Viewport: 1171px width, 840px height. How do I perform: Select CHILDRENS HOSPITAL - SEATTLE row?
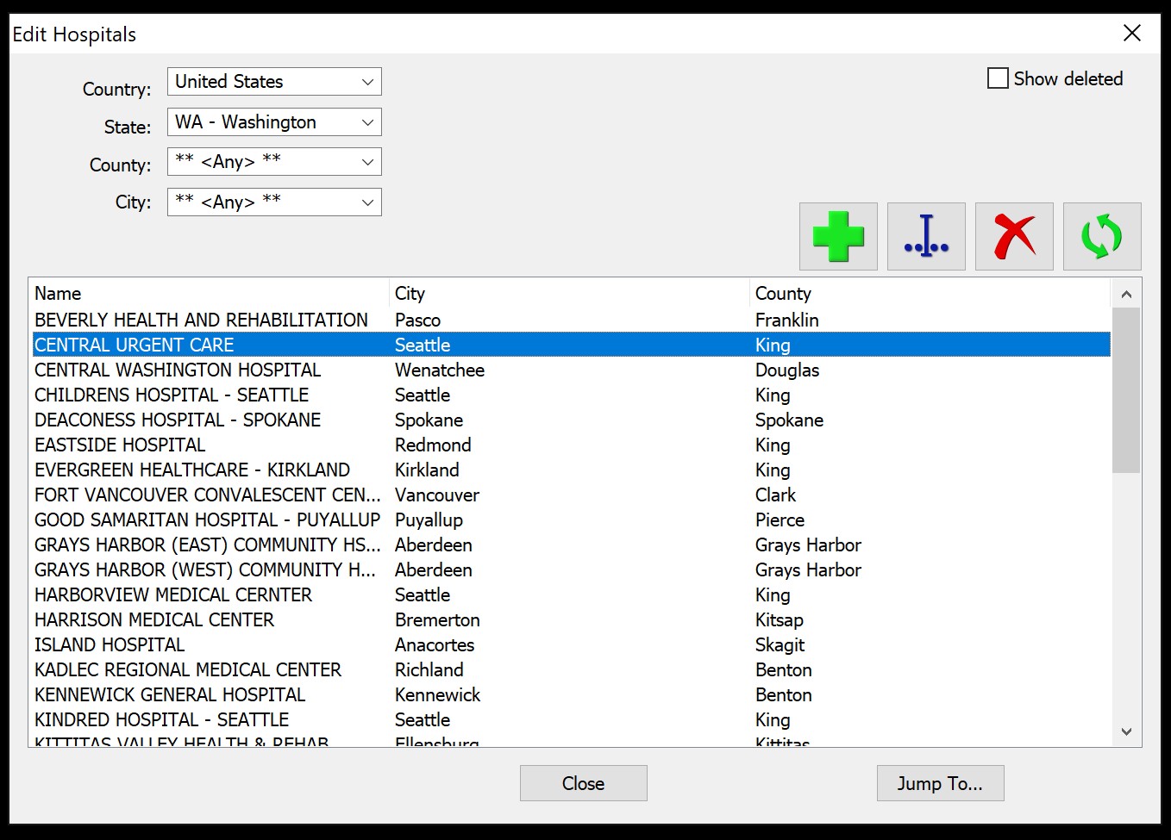(x=570, y=395)
